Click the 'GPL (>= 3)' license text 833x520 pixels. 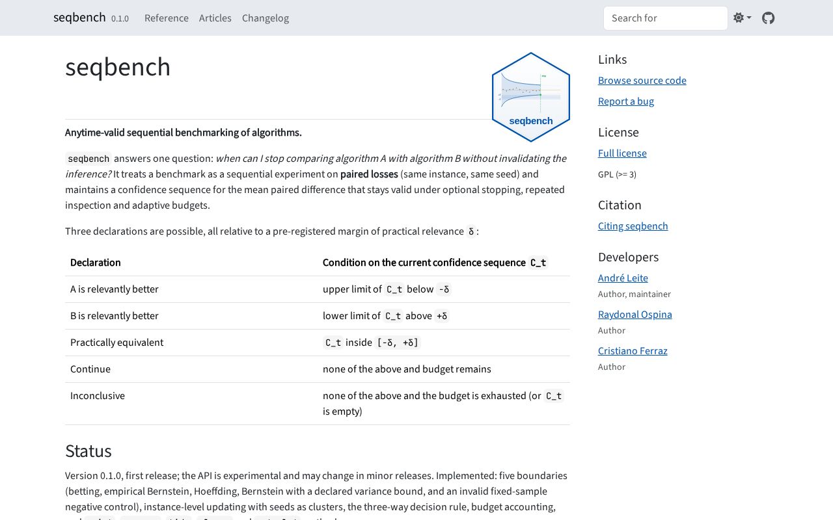click(617, 174)
